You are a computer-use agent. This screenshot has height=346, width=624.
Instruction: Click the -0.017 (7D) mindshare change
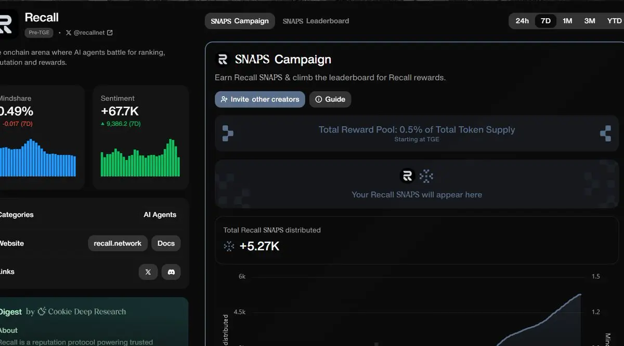18,124
